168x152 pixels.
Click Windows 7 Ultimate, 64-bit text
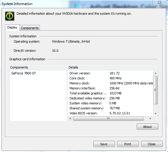(71, 41)
